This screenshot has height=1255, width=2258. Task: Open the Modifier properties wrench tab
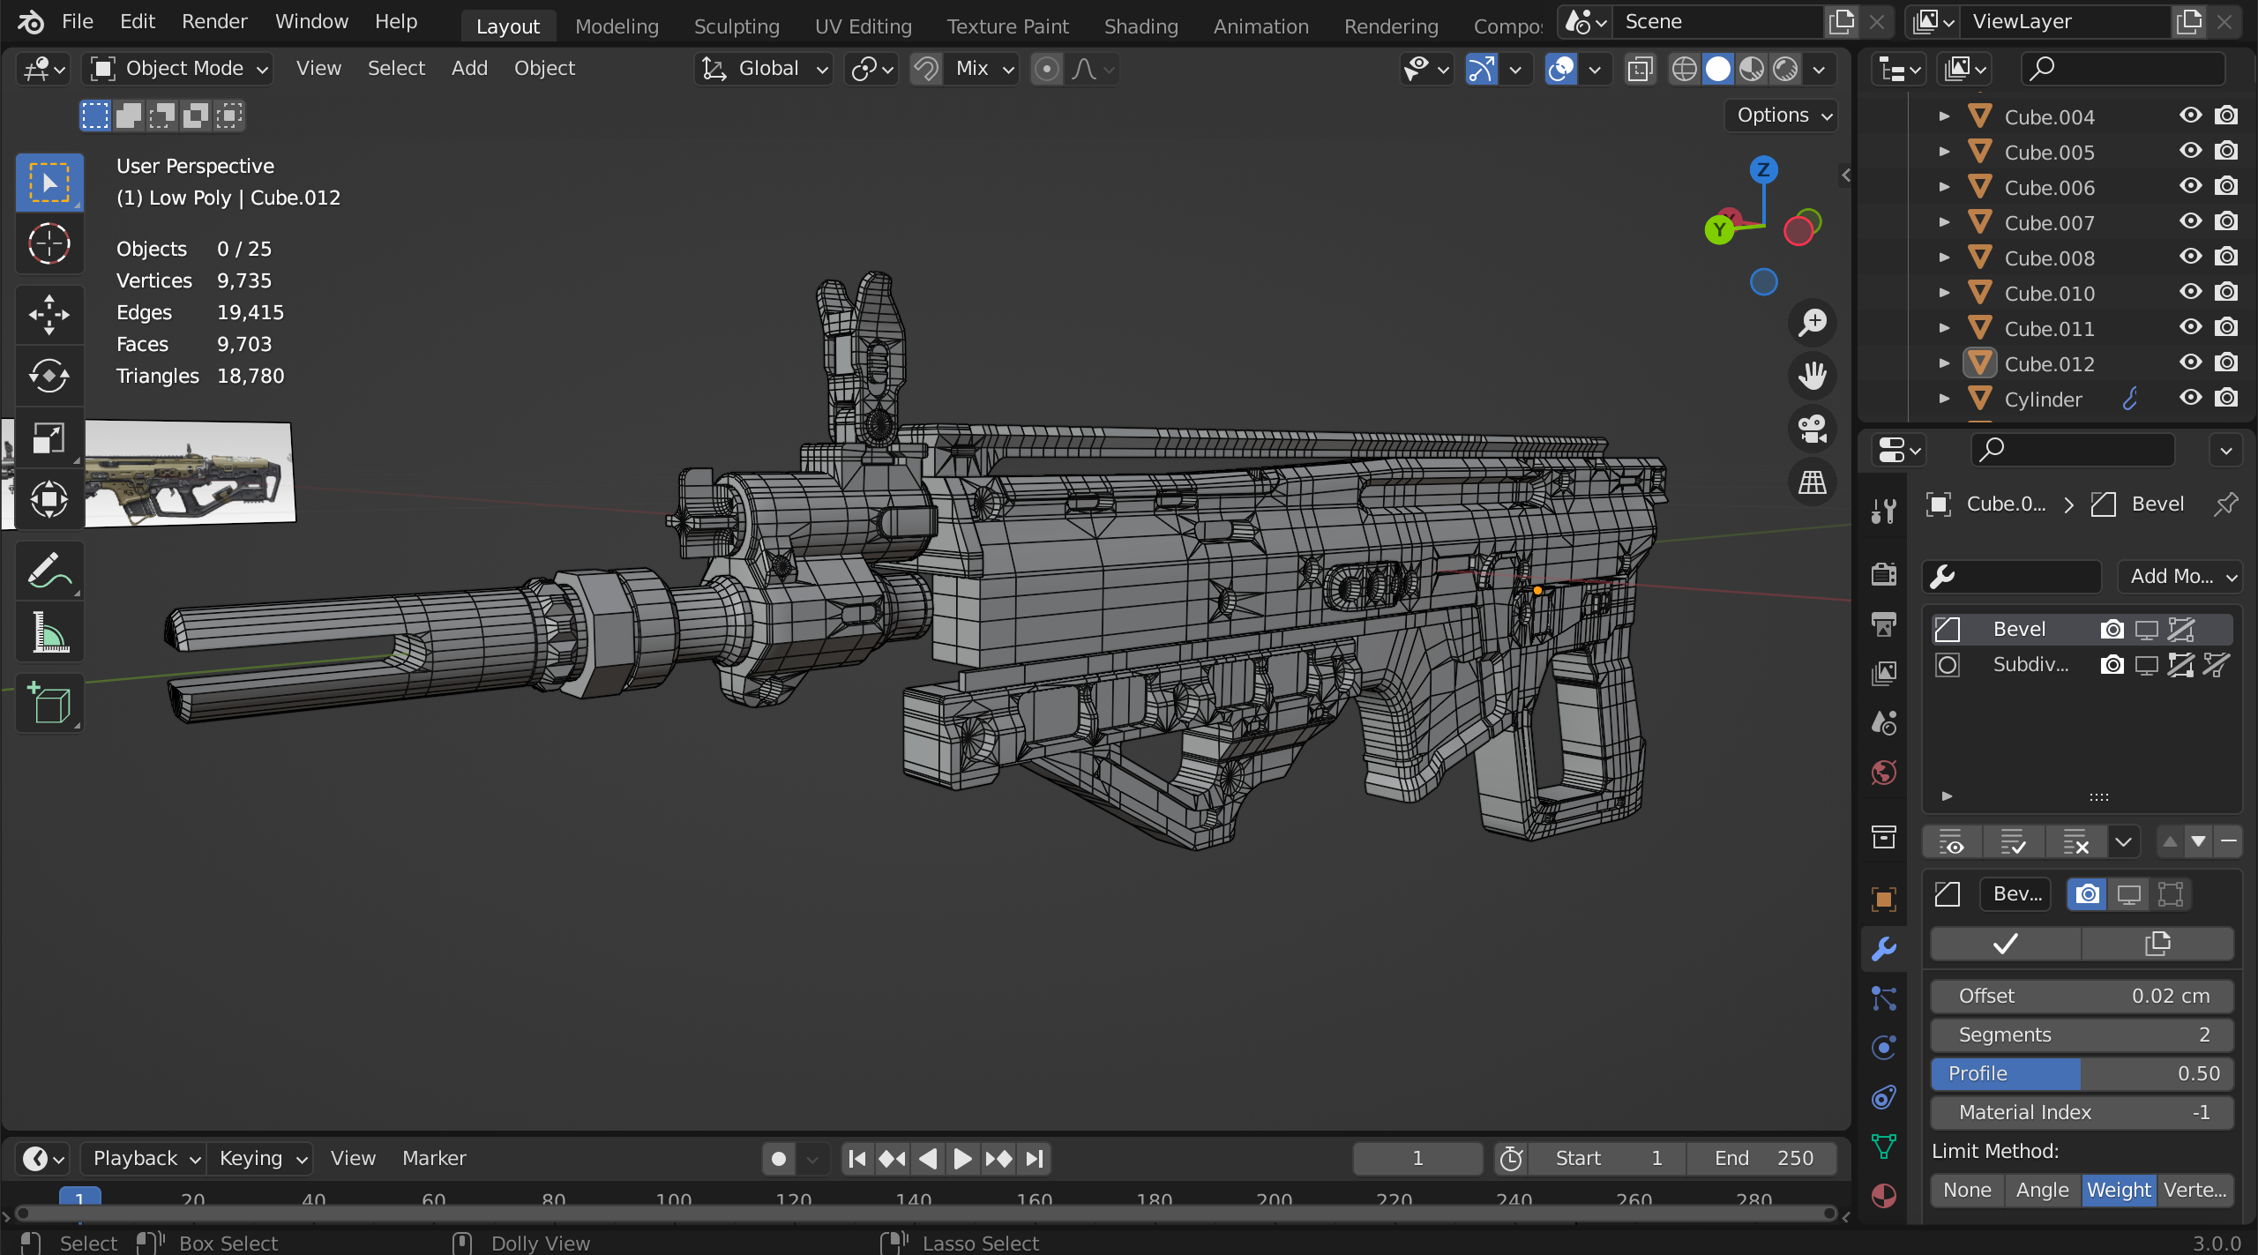coord(1884,948)
